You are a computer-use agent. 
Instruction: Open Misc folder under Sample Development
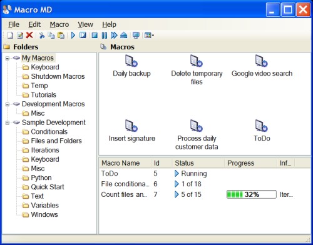(38, 168)
